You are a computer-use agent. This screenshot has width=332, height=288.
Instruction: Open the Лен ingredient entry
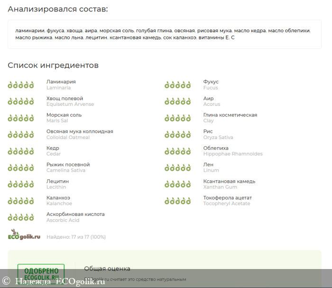click(x=208, y=165)
